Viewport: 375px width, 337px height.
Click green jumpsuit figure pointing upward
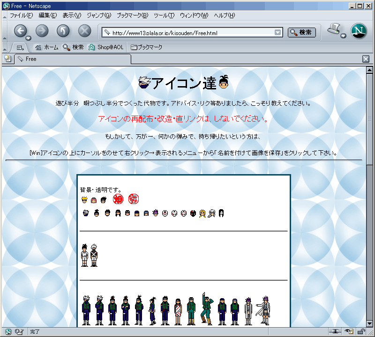coord(207,308)
